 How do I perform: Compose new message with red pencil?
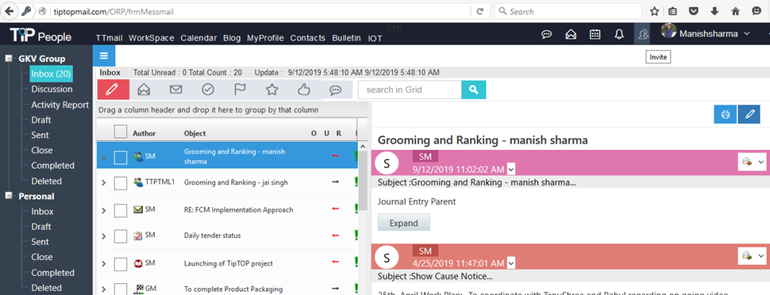point(114,90)
